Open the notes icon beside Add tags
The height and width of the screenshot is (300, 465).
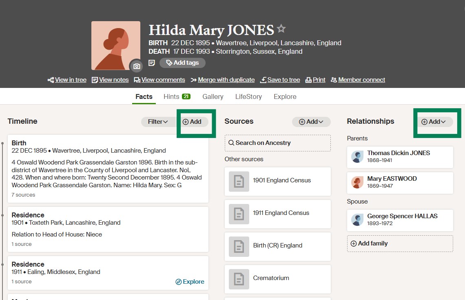point(152,63)
